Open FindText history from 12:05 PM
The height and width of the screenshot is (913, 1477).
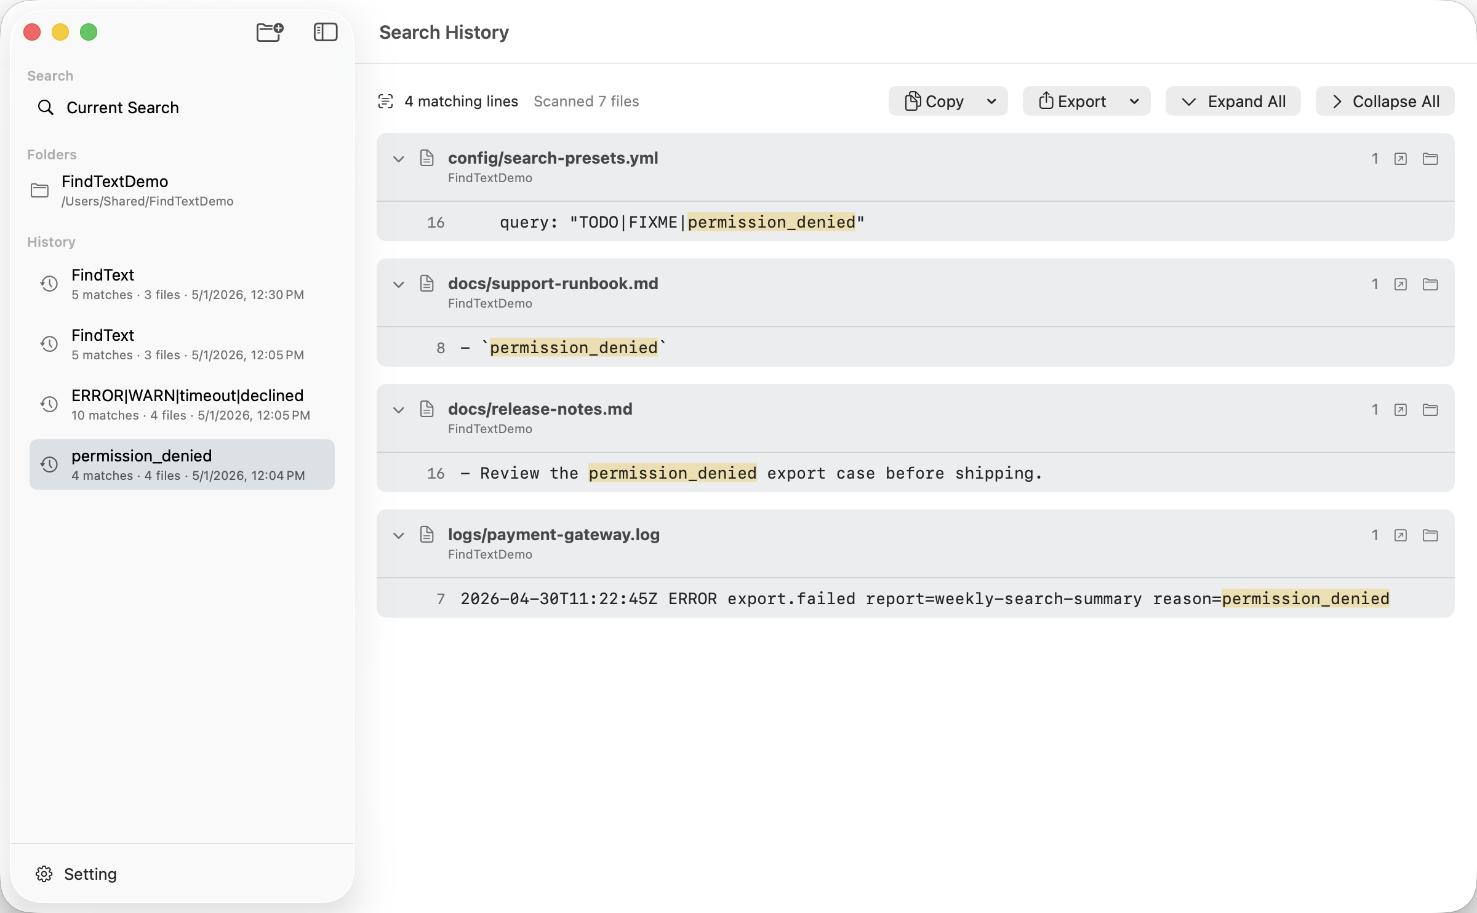pyautogui.click(x=182, y=344)
